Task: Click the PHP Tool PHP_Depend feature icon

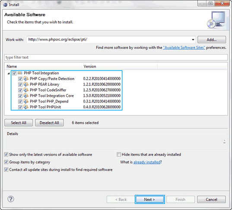Action: (26, 102)
